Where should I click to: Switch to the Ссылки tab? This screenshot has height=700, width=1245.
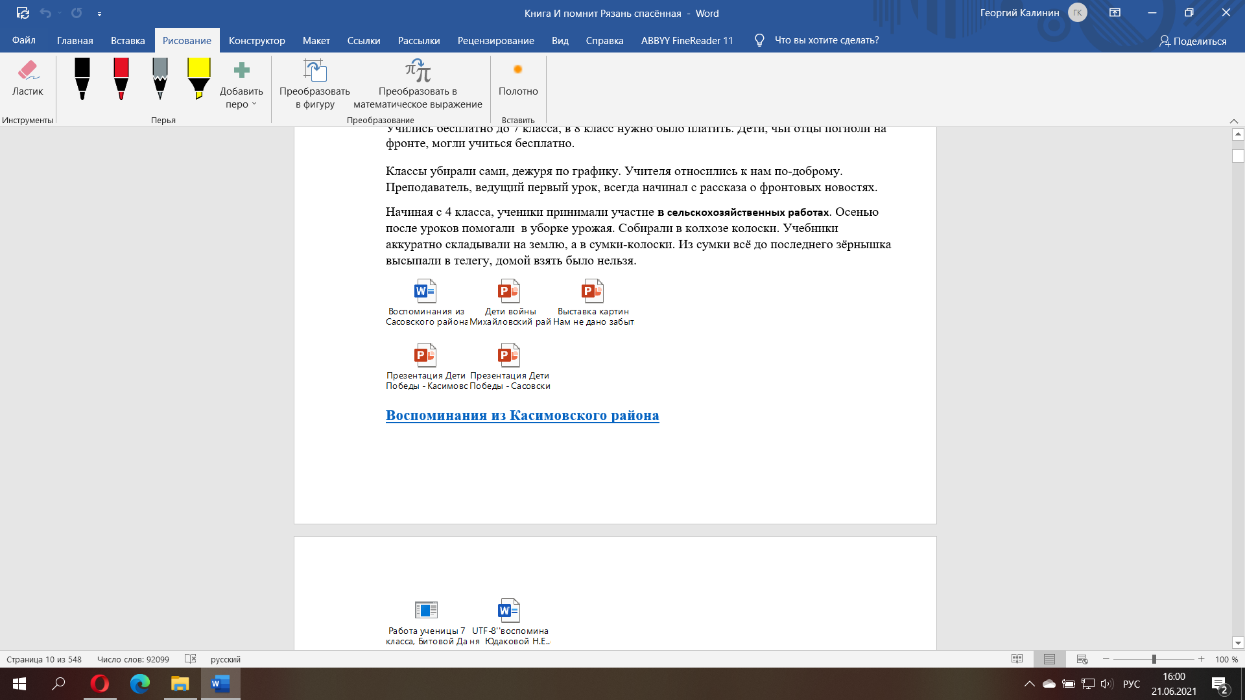pos(364,40)
